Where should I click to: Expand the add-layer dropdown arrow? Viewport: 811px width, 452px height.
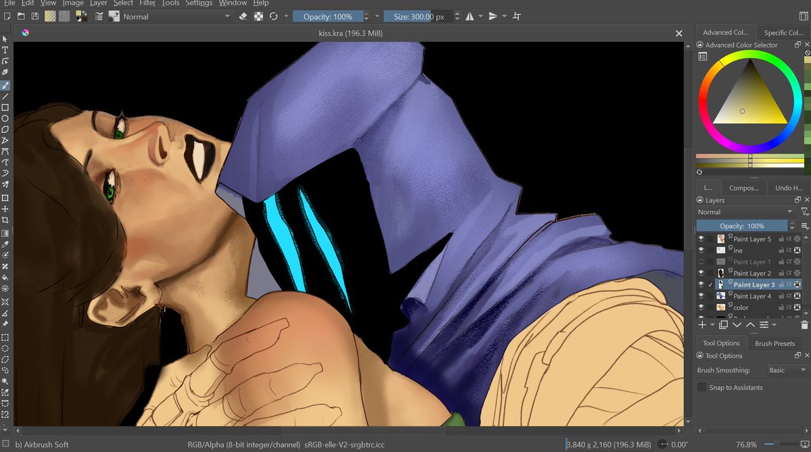(x=712, y=325)
